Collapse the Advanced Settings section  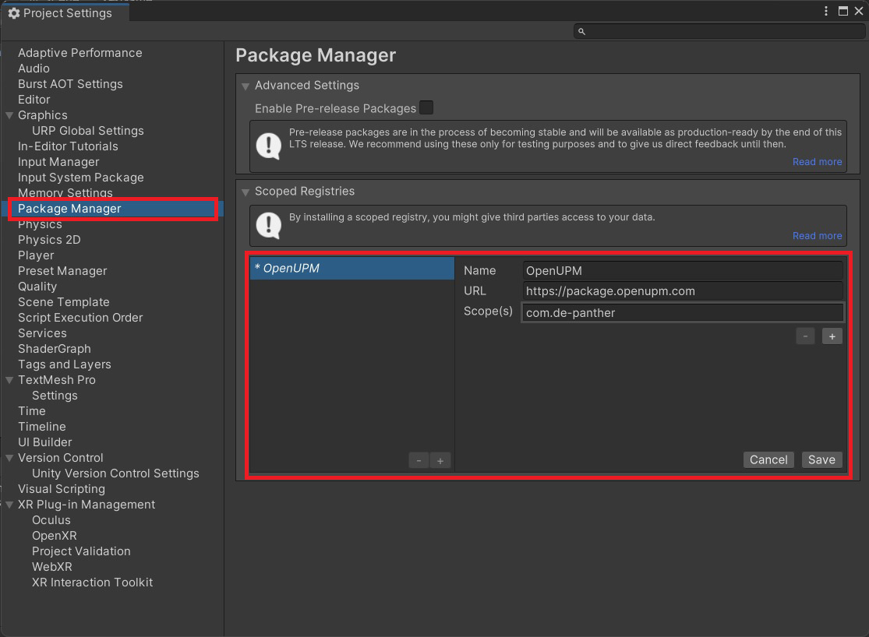click(x=246, y=86)
